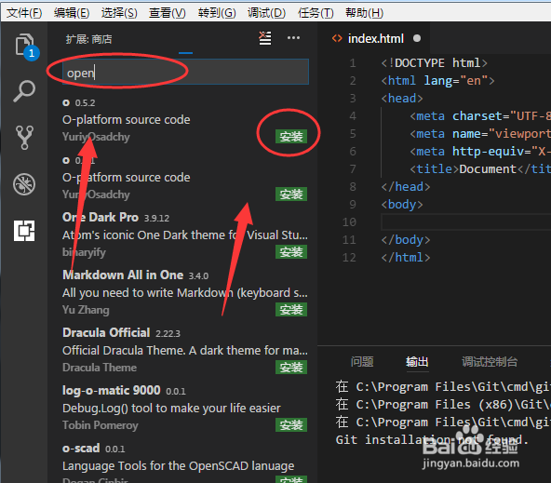Click the Official Dracula Theme description
Image resolution: width=551 pixels, height=483 pixels.
[x=185, y=351]
